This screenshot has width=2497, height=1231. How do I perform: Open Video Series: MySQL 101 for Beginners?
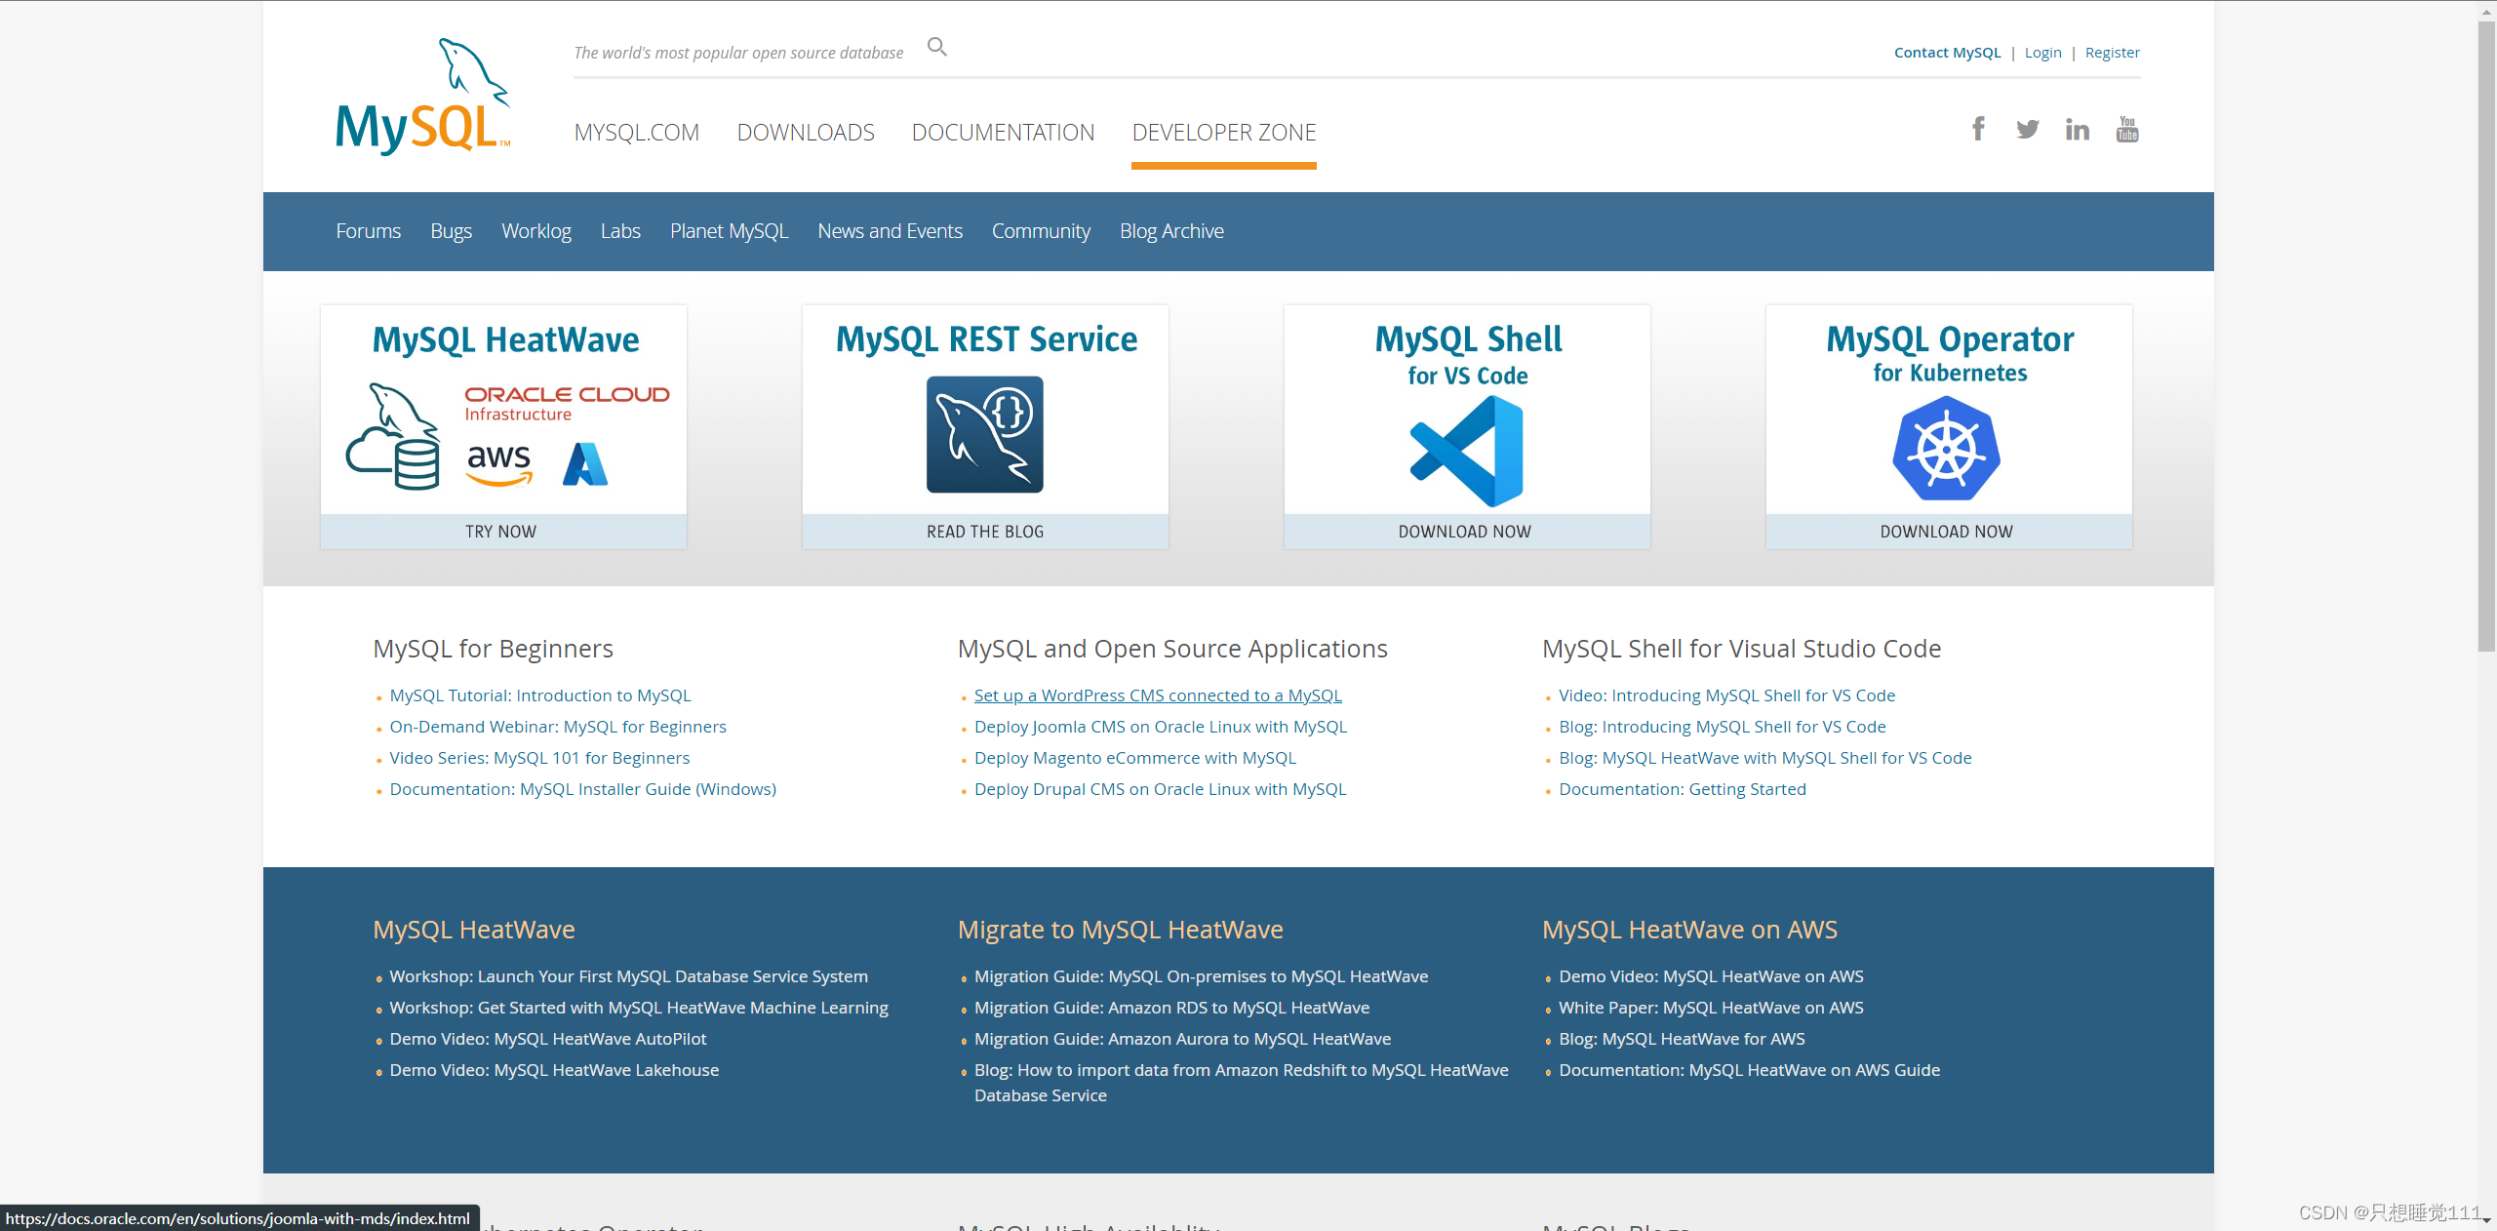point(539,758)
